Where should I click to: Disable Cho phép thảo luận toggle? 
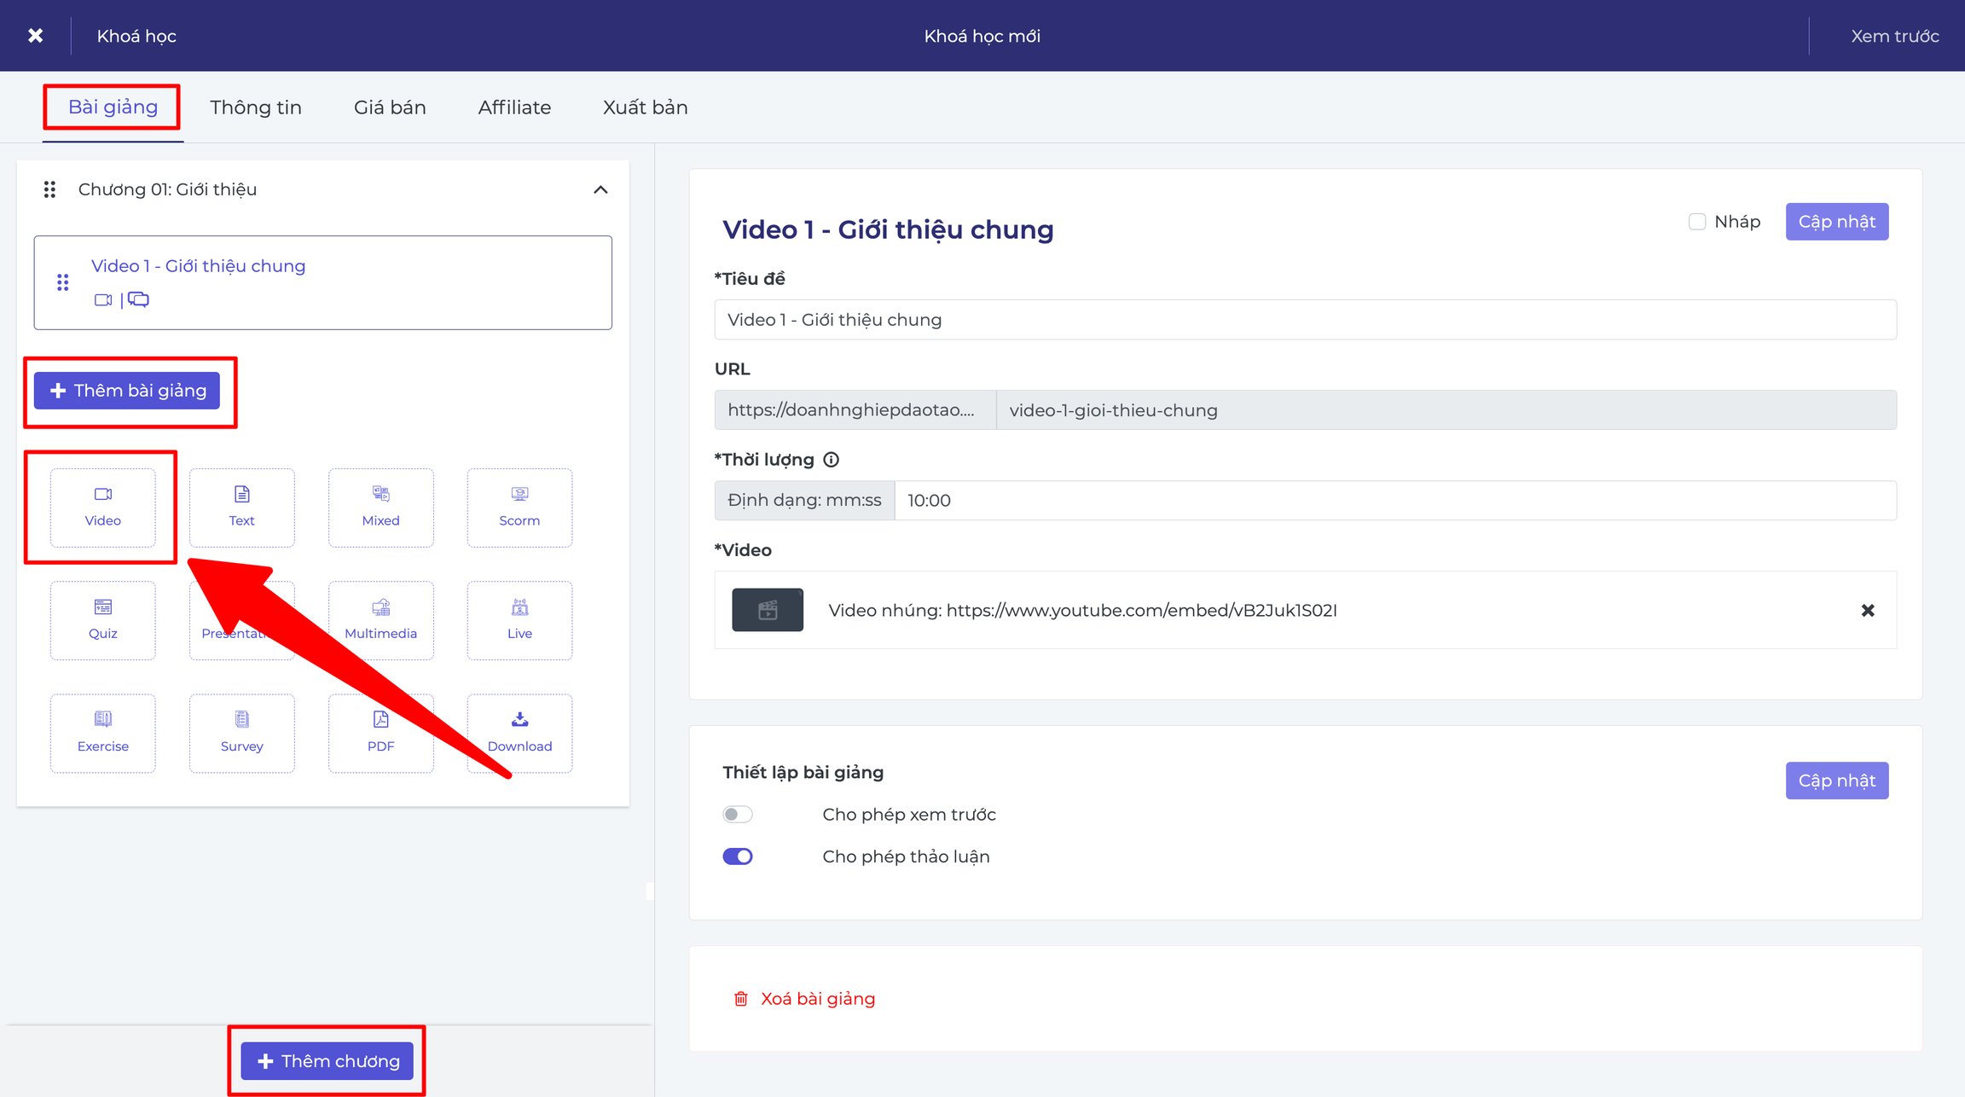738,856
